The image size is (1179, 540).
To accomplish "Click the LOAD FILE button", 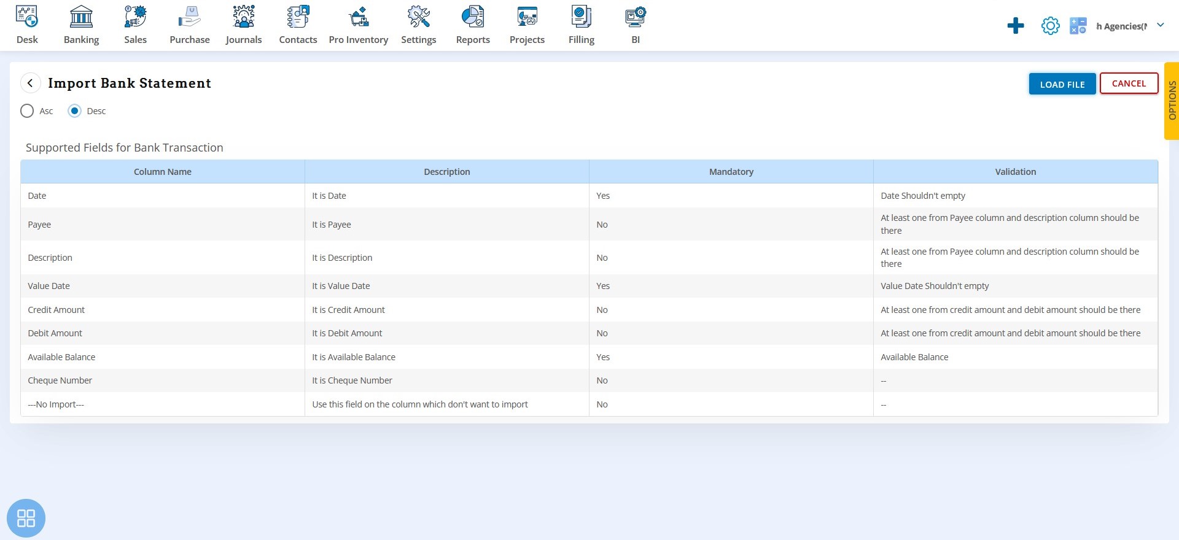I will tap(1062, 84).
